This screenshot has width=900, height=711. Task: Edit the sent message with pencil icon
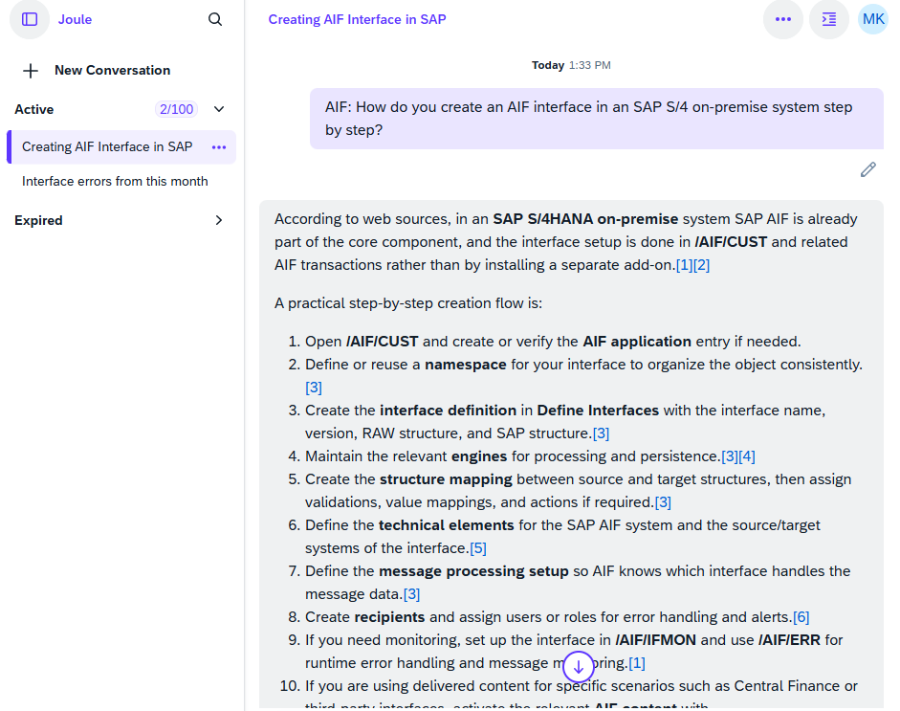[x=867, y=169]
